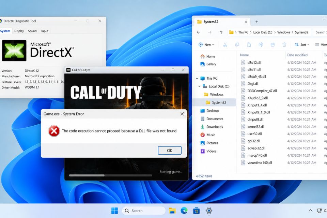Click the XAudio2_9.dll file icon
This screenshot has height=218, width=327.
(243, 98)
